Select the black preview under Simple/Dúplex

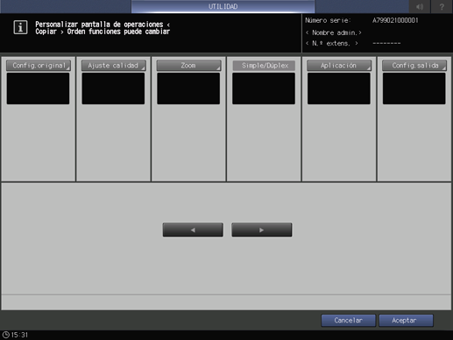[264, 89]
